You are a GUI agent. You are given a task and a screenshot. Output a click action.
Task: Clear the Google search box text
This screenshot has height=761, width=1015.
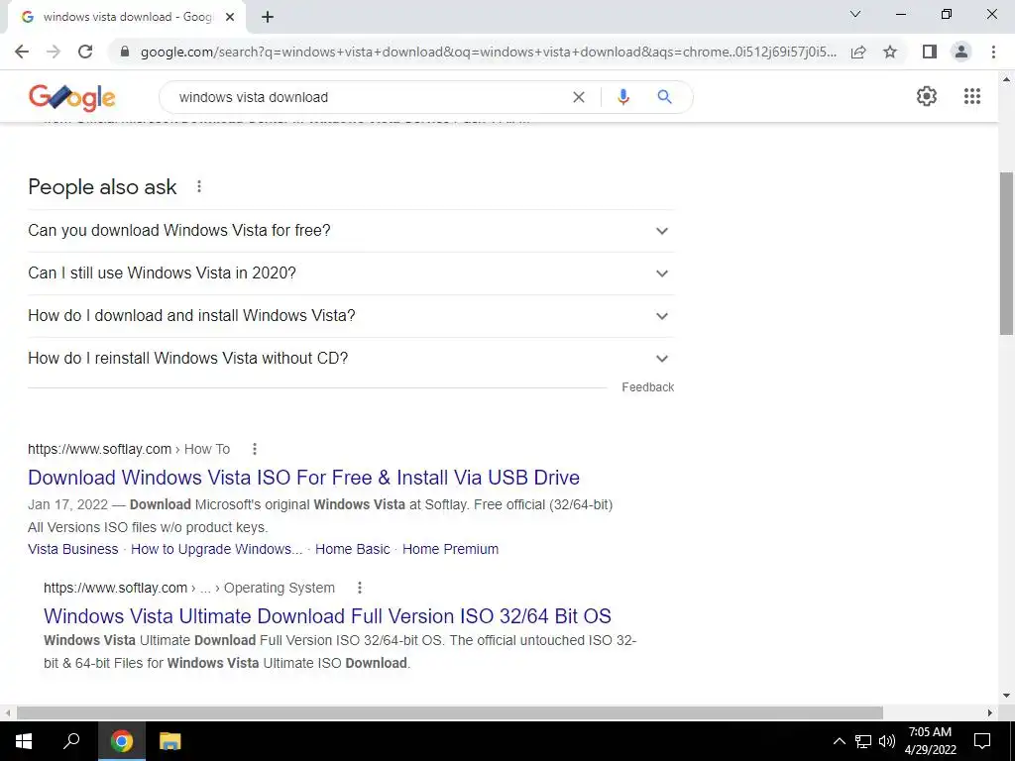click(x=579, y=97)
